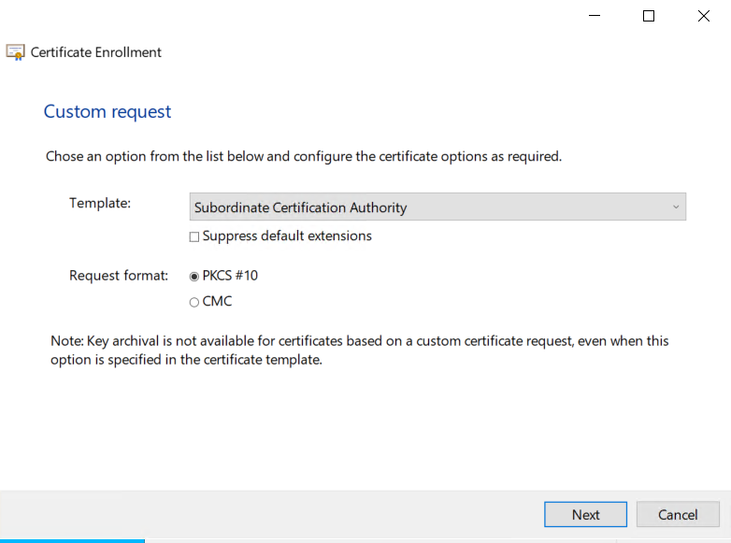Close the Certificate Enrollment wizard
This screenshot has height=543, width=731.
[x=703, y=16]
